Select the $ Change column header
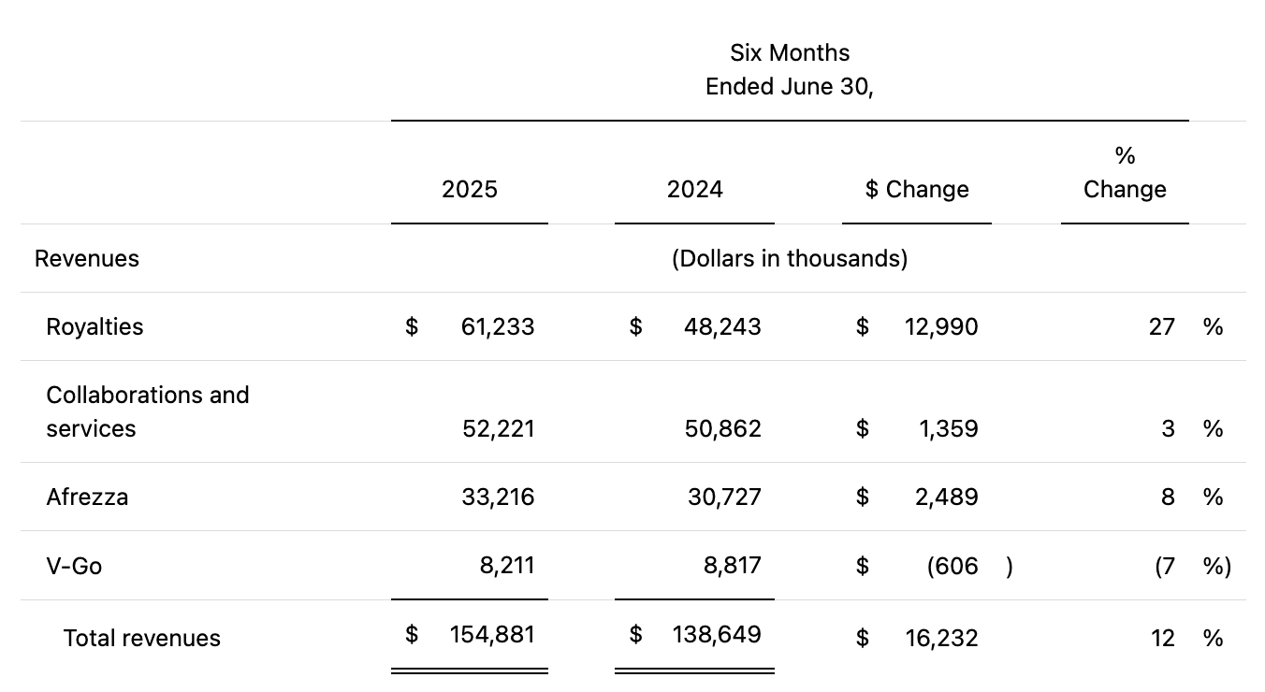This screenshot has width=1265, height=692. pyautogui.click(x=917, y=189)
